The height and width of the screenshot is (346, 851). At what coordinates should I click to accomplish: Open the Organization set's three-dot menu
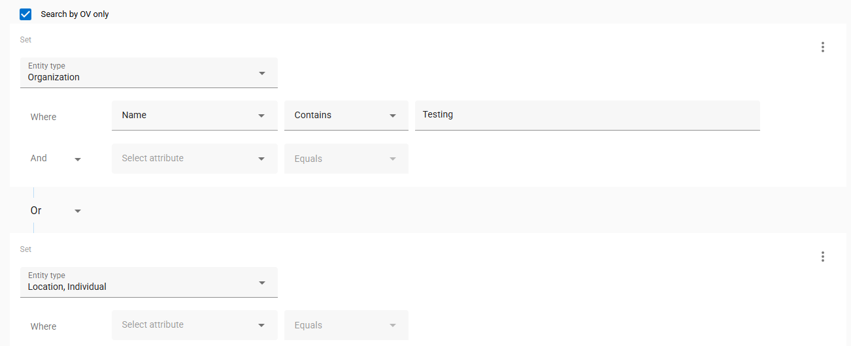tap(822, 47)
